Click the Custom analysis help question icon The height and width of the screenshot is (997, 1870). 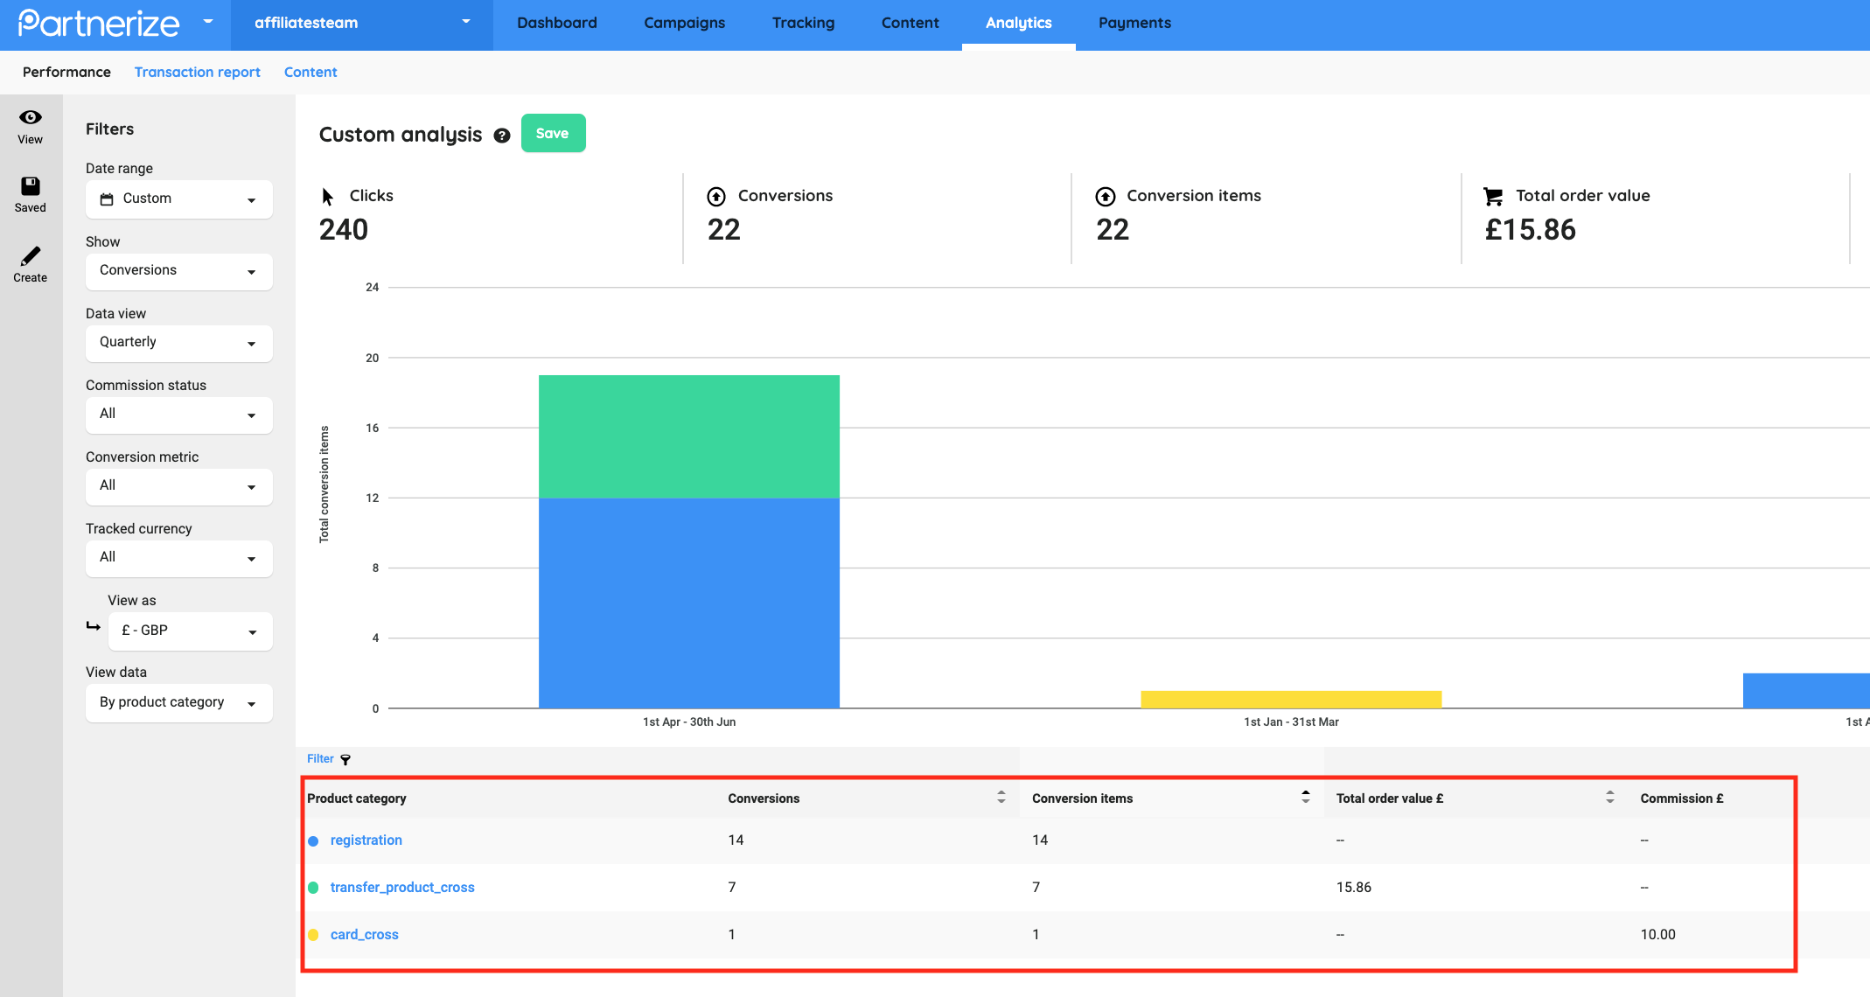pos(502,136)
